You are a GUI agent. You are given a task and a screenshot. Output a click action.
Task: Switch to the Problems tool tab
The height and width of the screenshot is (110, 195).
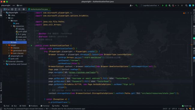tap(33, 106)
